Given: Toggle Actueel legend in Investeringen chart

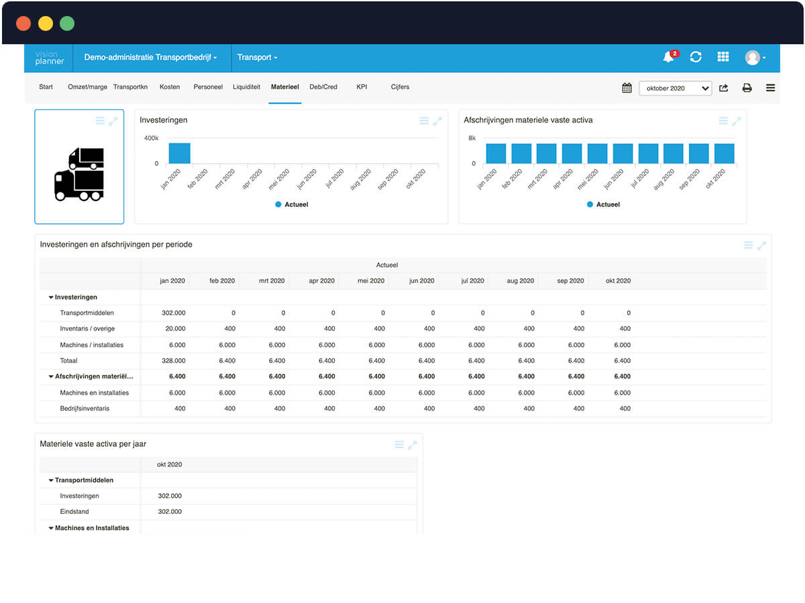Looking at the screenshot, I should click(292, 204).
